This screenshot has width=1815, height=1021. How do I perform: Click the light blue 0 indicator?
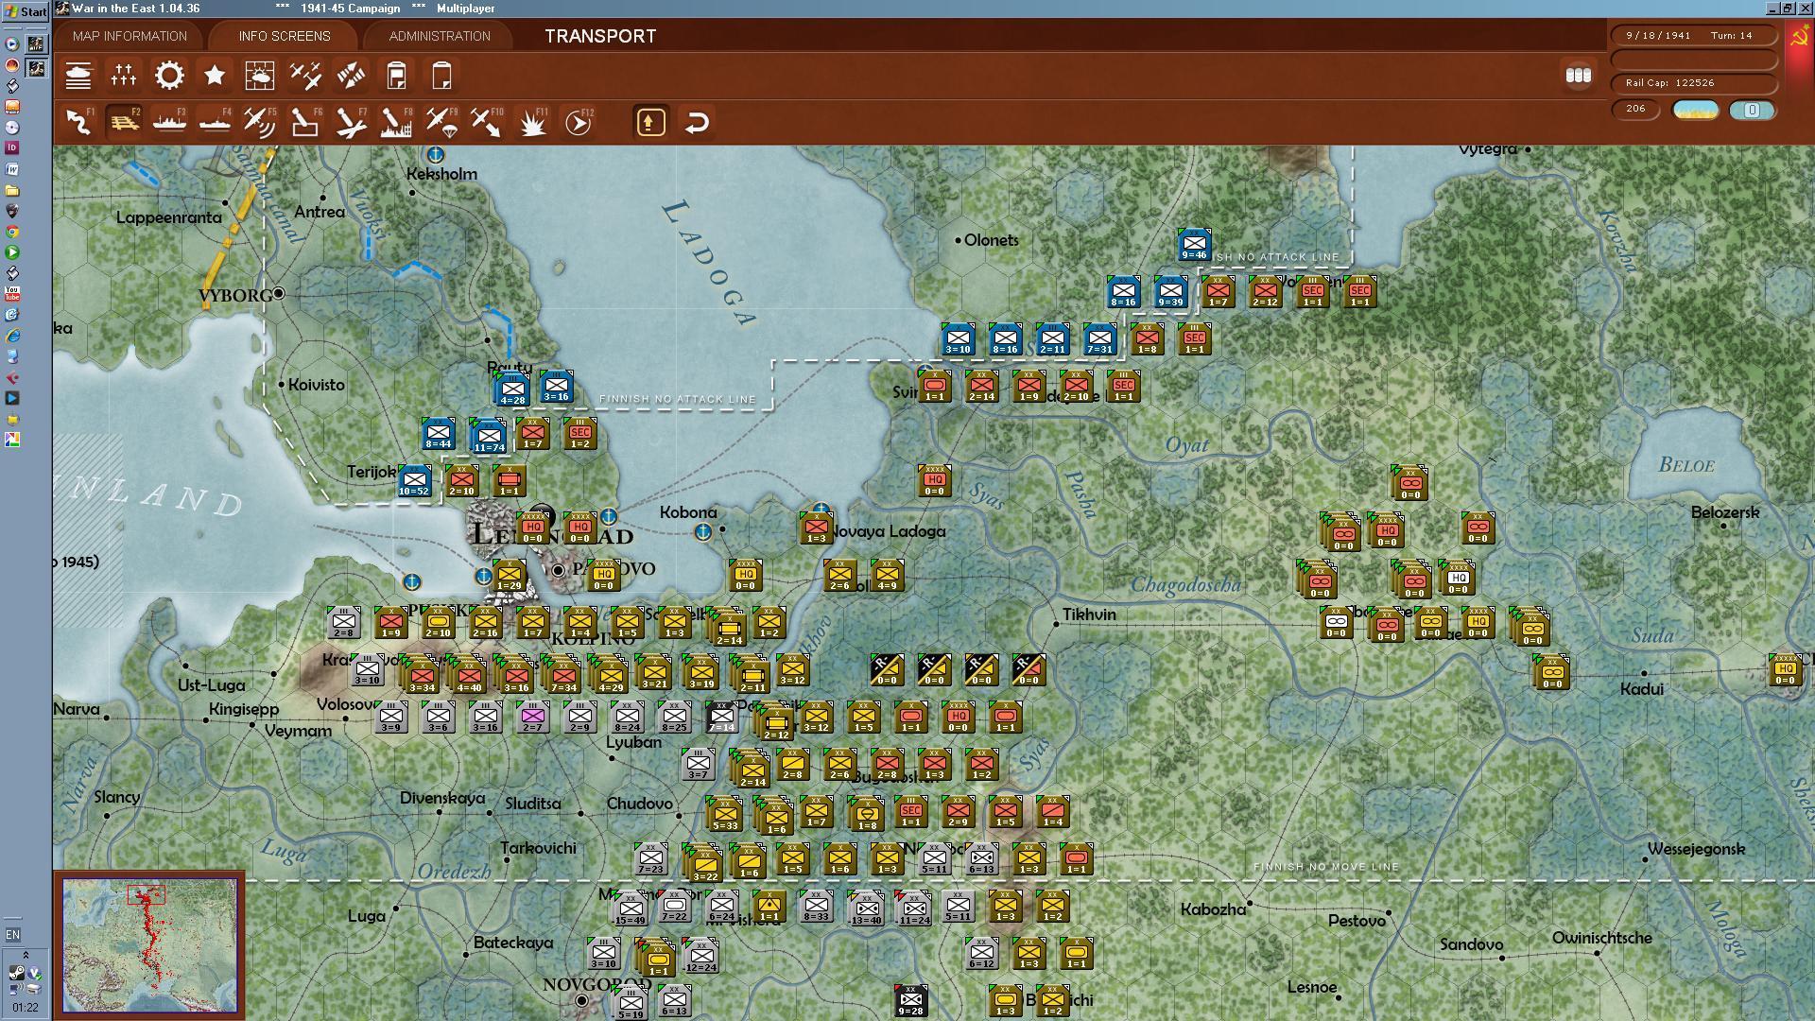point(1752,110)
